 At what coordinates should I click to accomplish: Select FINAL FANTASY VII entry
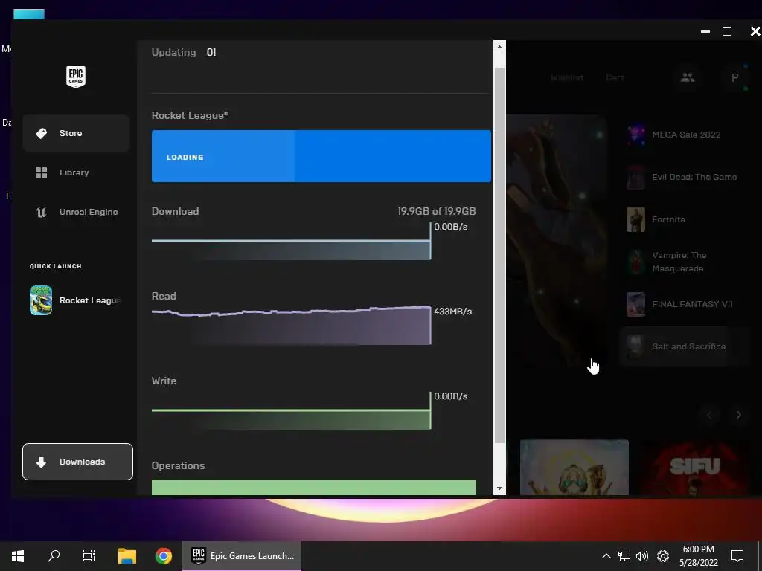pos(685,304)
